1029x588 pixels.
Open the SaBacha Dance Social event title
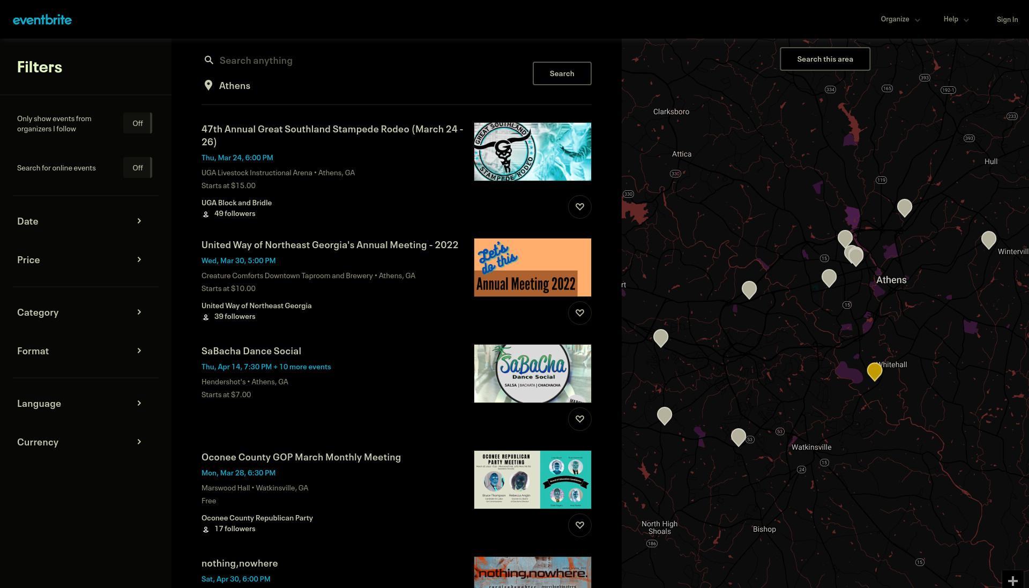251,351
